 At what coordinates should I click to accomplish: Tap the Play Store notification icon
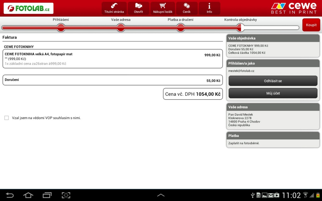click(277, 195)
